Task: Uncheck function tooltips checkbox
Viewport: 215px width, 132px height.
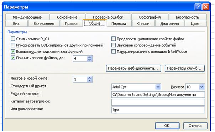Action: 13,51
